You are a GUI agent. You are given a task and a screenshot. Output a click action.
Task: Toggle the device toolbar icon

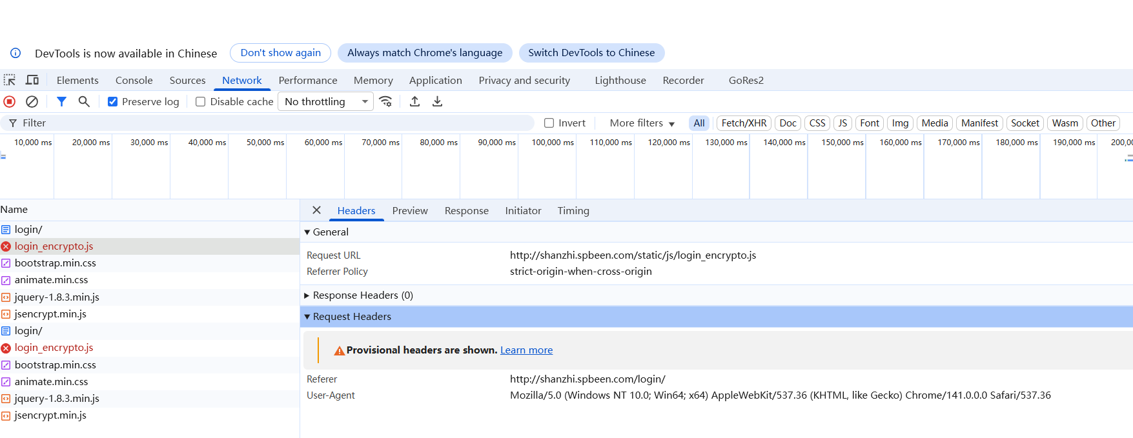click(x=32, y=80)
